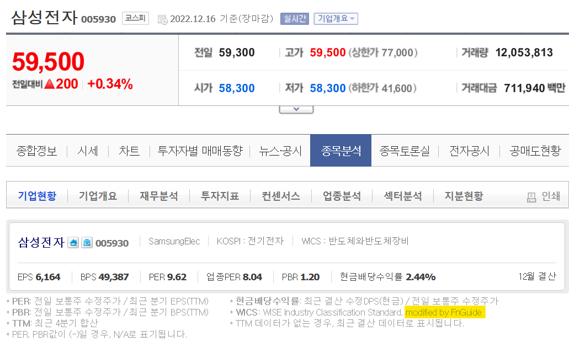The width and height of the screenshot is (569, 347).
Task: Click the calendar clock icon beside 2022.12.16
Action: 163,19
